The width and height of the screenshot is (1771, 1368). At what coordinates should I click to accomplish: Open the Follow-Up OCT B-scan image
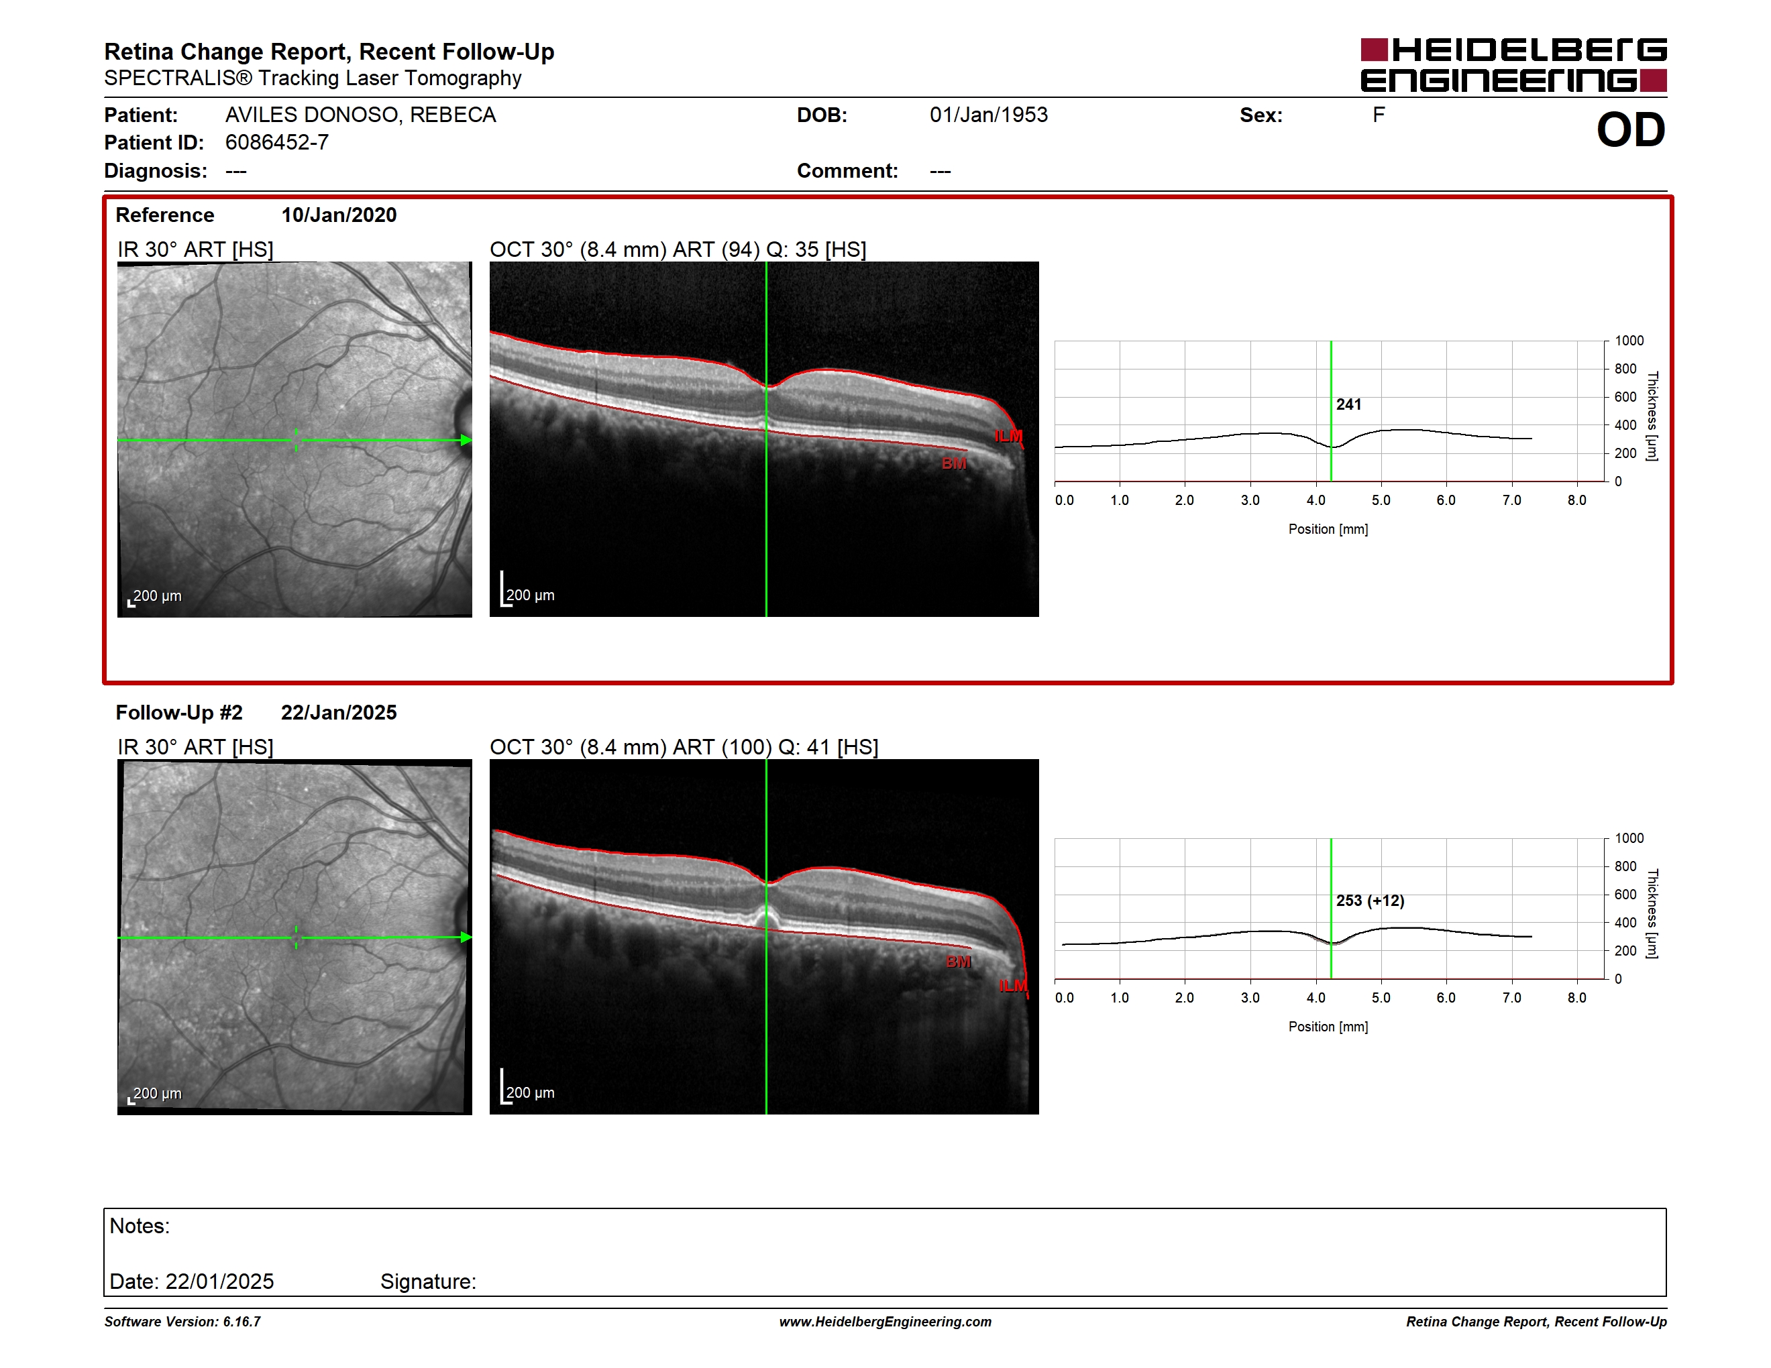[x=764, y=937]
